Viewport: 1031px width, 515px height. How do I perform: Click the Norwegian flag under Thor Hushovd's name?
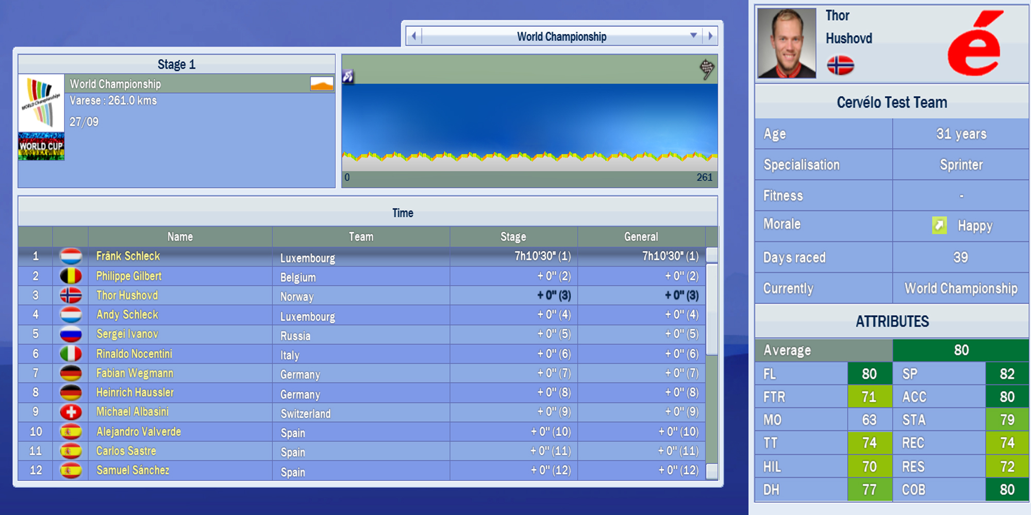point(840,65)
